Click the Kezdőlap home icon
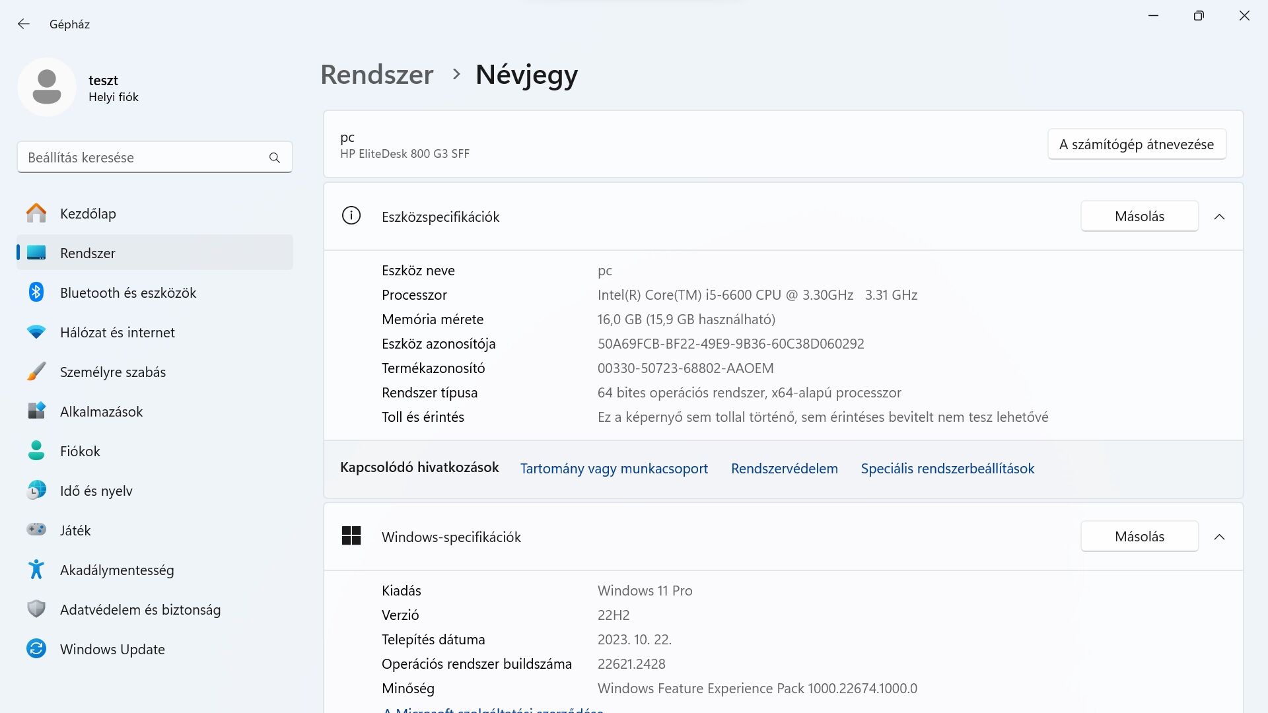This screenshot has height=713, width=1268. (36, 213)
